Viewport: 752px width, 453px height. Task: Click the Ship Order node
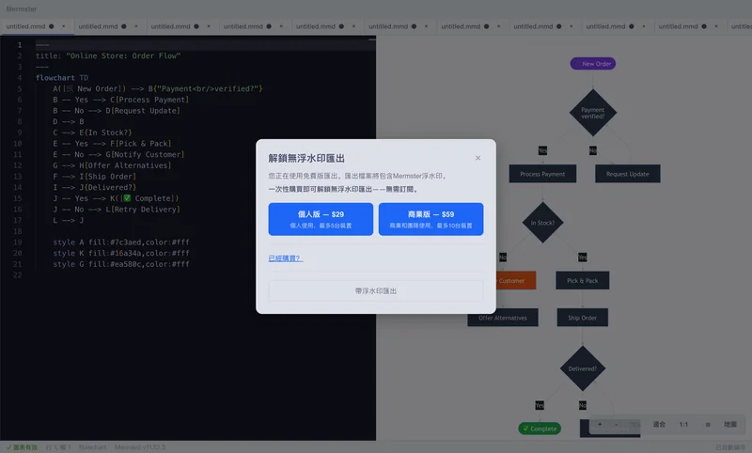tap(582, 318)
